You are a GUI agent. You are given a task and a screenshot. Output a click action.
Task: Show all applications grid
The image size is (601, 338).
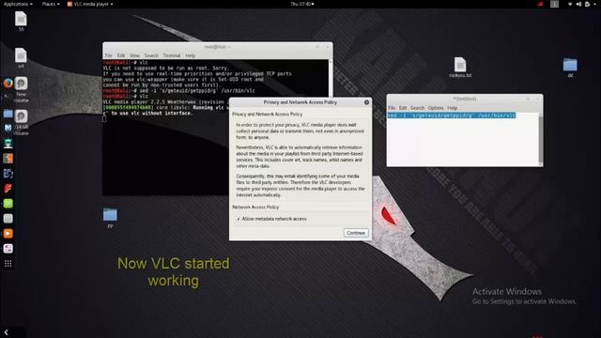pyautogui.click(x=8, y=264)
